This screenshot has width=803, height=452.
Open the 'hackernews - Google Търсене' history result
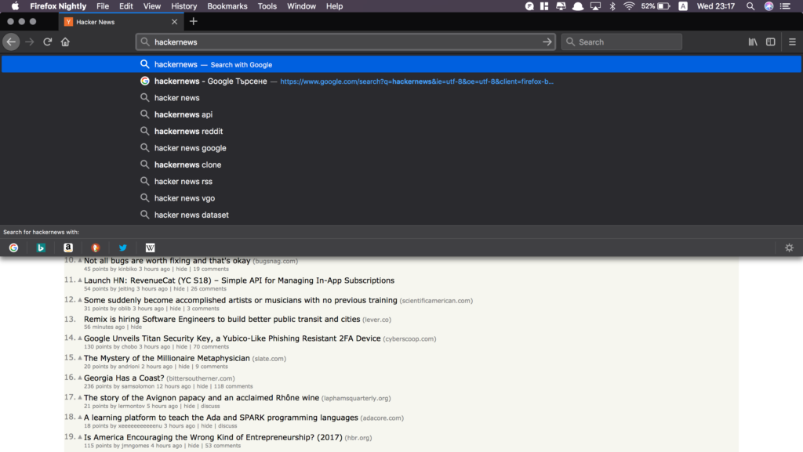tap(401, 81)
